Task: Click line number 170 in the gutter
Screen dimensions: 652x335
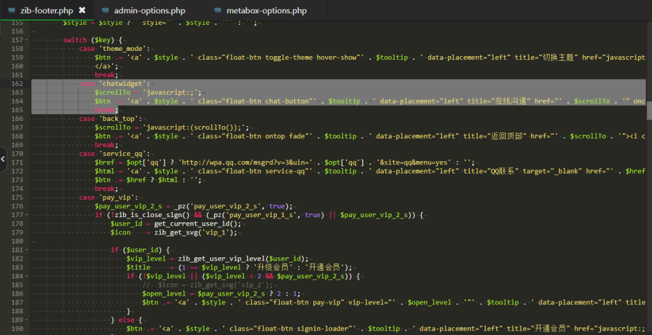Action: (x=17, y=153)
